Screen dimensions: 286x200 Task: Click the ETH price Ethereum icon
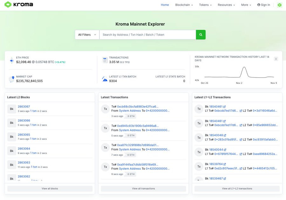pyautogui.click(x=12, y=60)
